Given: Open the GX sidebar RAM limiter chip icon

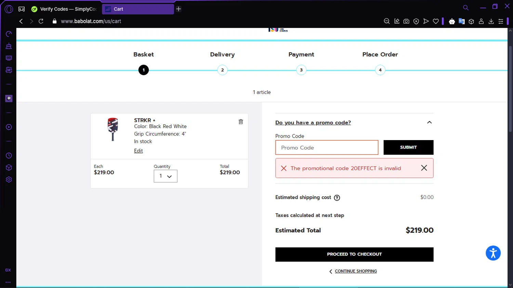Looking at the screenshot, I should (9, 70).
